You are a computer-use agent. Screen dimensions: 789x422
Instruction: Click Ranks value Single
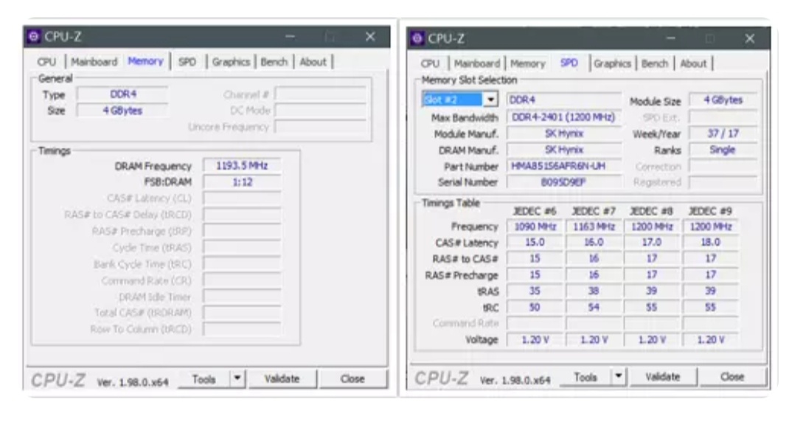(x=723, y=150)
